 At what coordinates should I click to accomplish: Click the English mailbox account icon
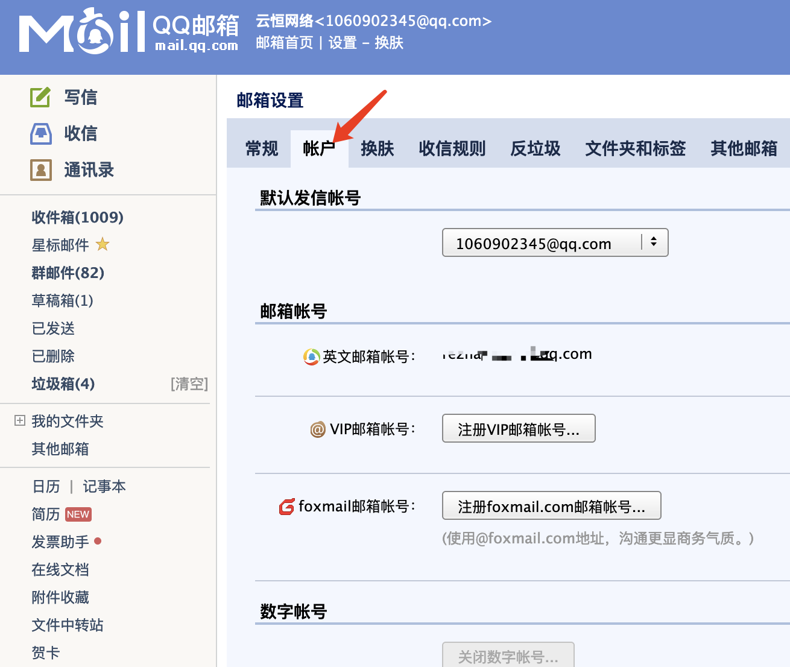(311, 357)
